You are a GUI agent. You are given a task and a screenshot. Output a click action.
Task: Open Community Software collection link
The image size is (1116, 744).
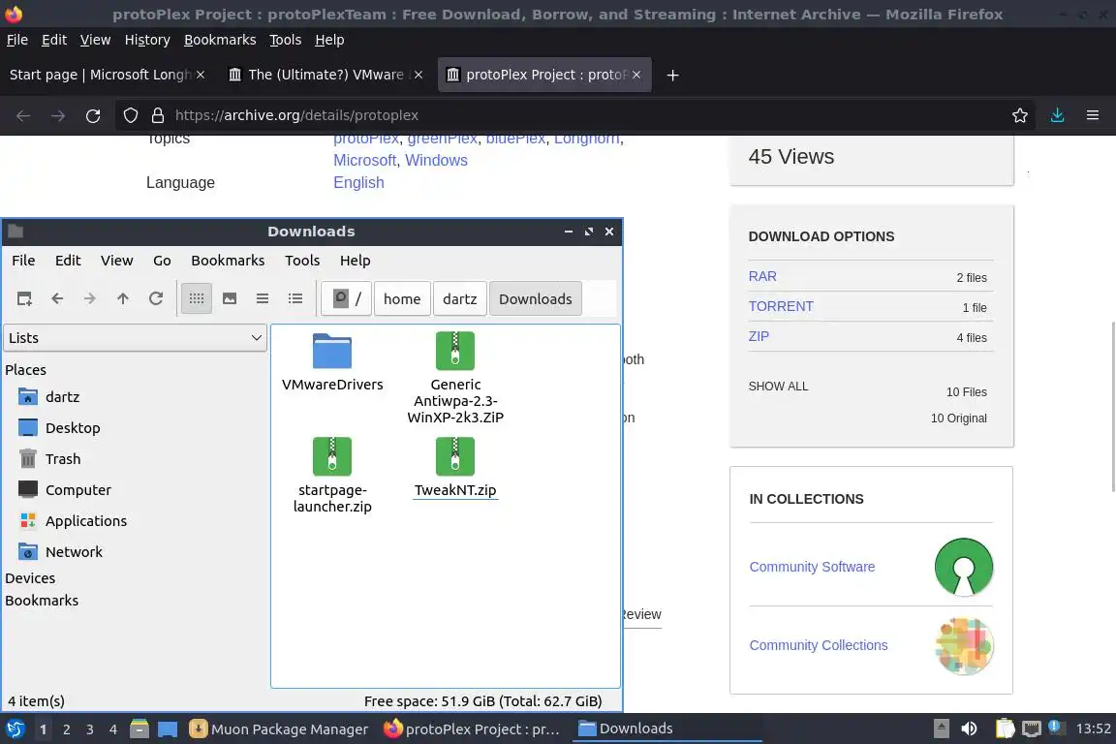pyautogui.click(x=812, y=567)
